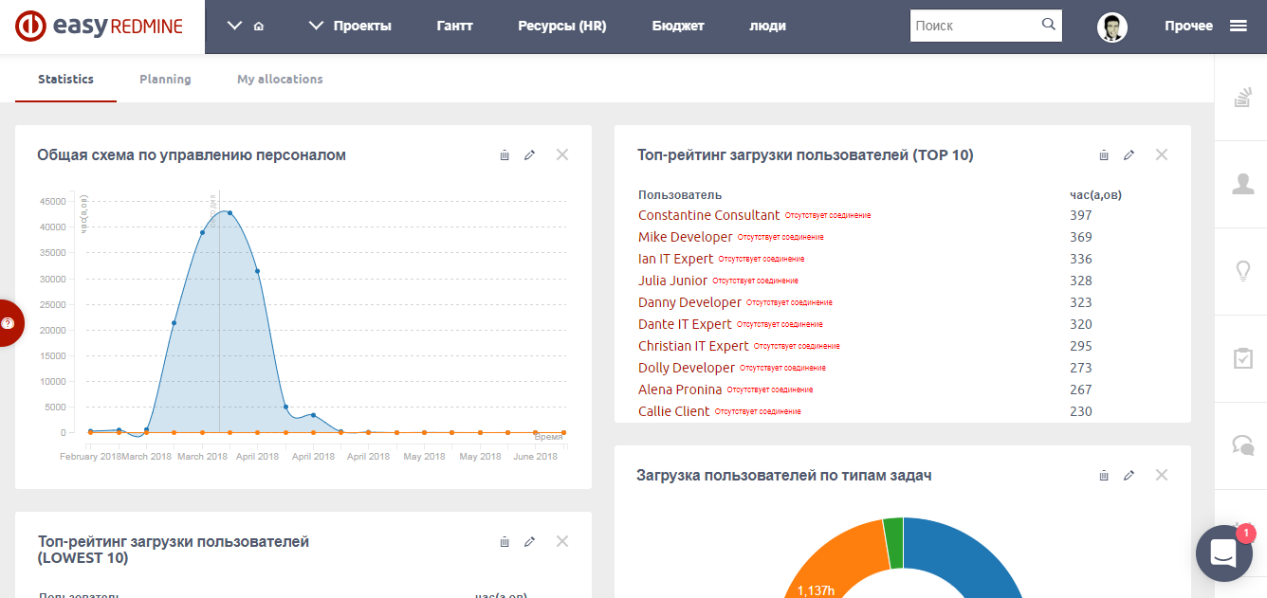
Task: Open the live chat bubble at bottom right
Action: point(1223,553)
